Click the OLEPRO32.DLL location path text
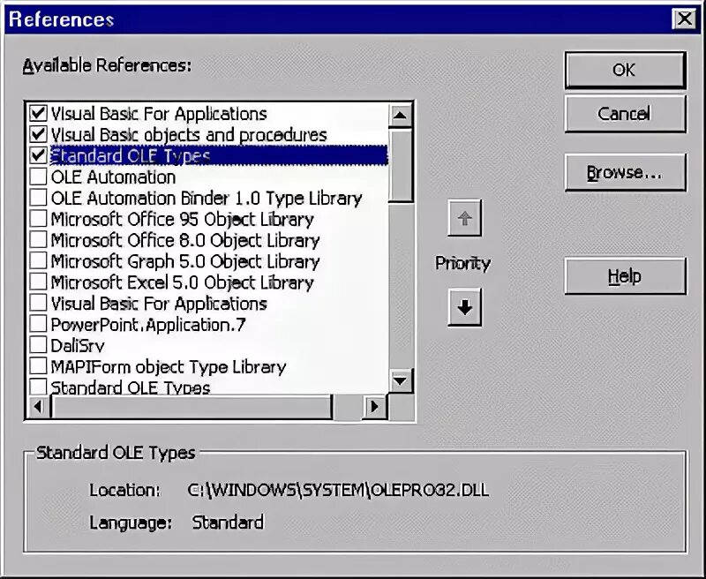The width and height of the screenshot is (706, 579). (x=338, y=490)
